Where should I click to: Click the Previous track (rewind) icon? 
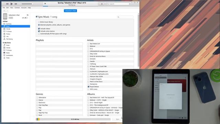7,4
